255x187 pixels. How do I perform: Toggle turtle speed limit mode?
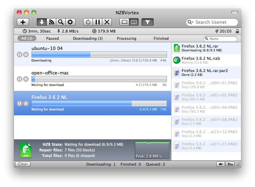[x=221, y=164]
